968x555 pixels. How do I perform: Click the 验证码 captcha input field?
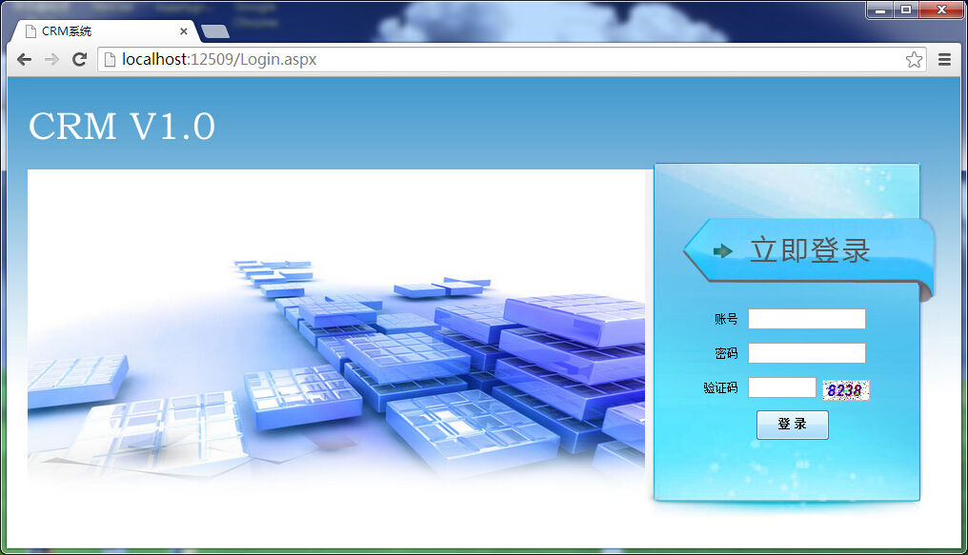(781, 387)
